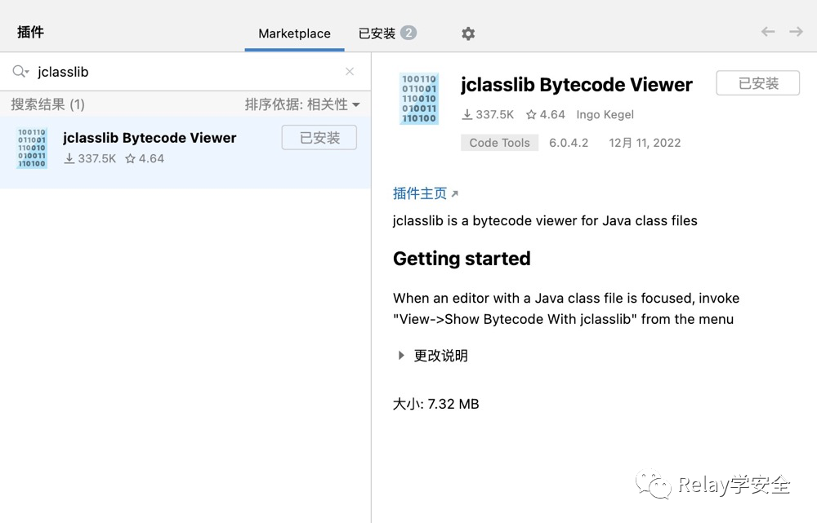Select the Code Tools tag
817x523 pixels.
(x=499, y=143)
